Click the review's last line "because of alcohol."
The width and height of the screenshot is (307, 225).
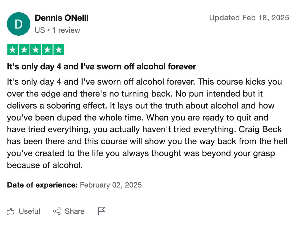click(x=45, y=165)
